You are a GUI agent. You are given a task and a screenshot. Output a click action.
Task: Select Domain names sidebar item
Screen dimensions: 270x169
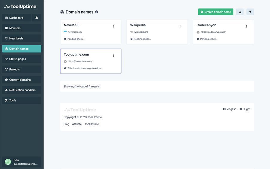pos(22,49)
